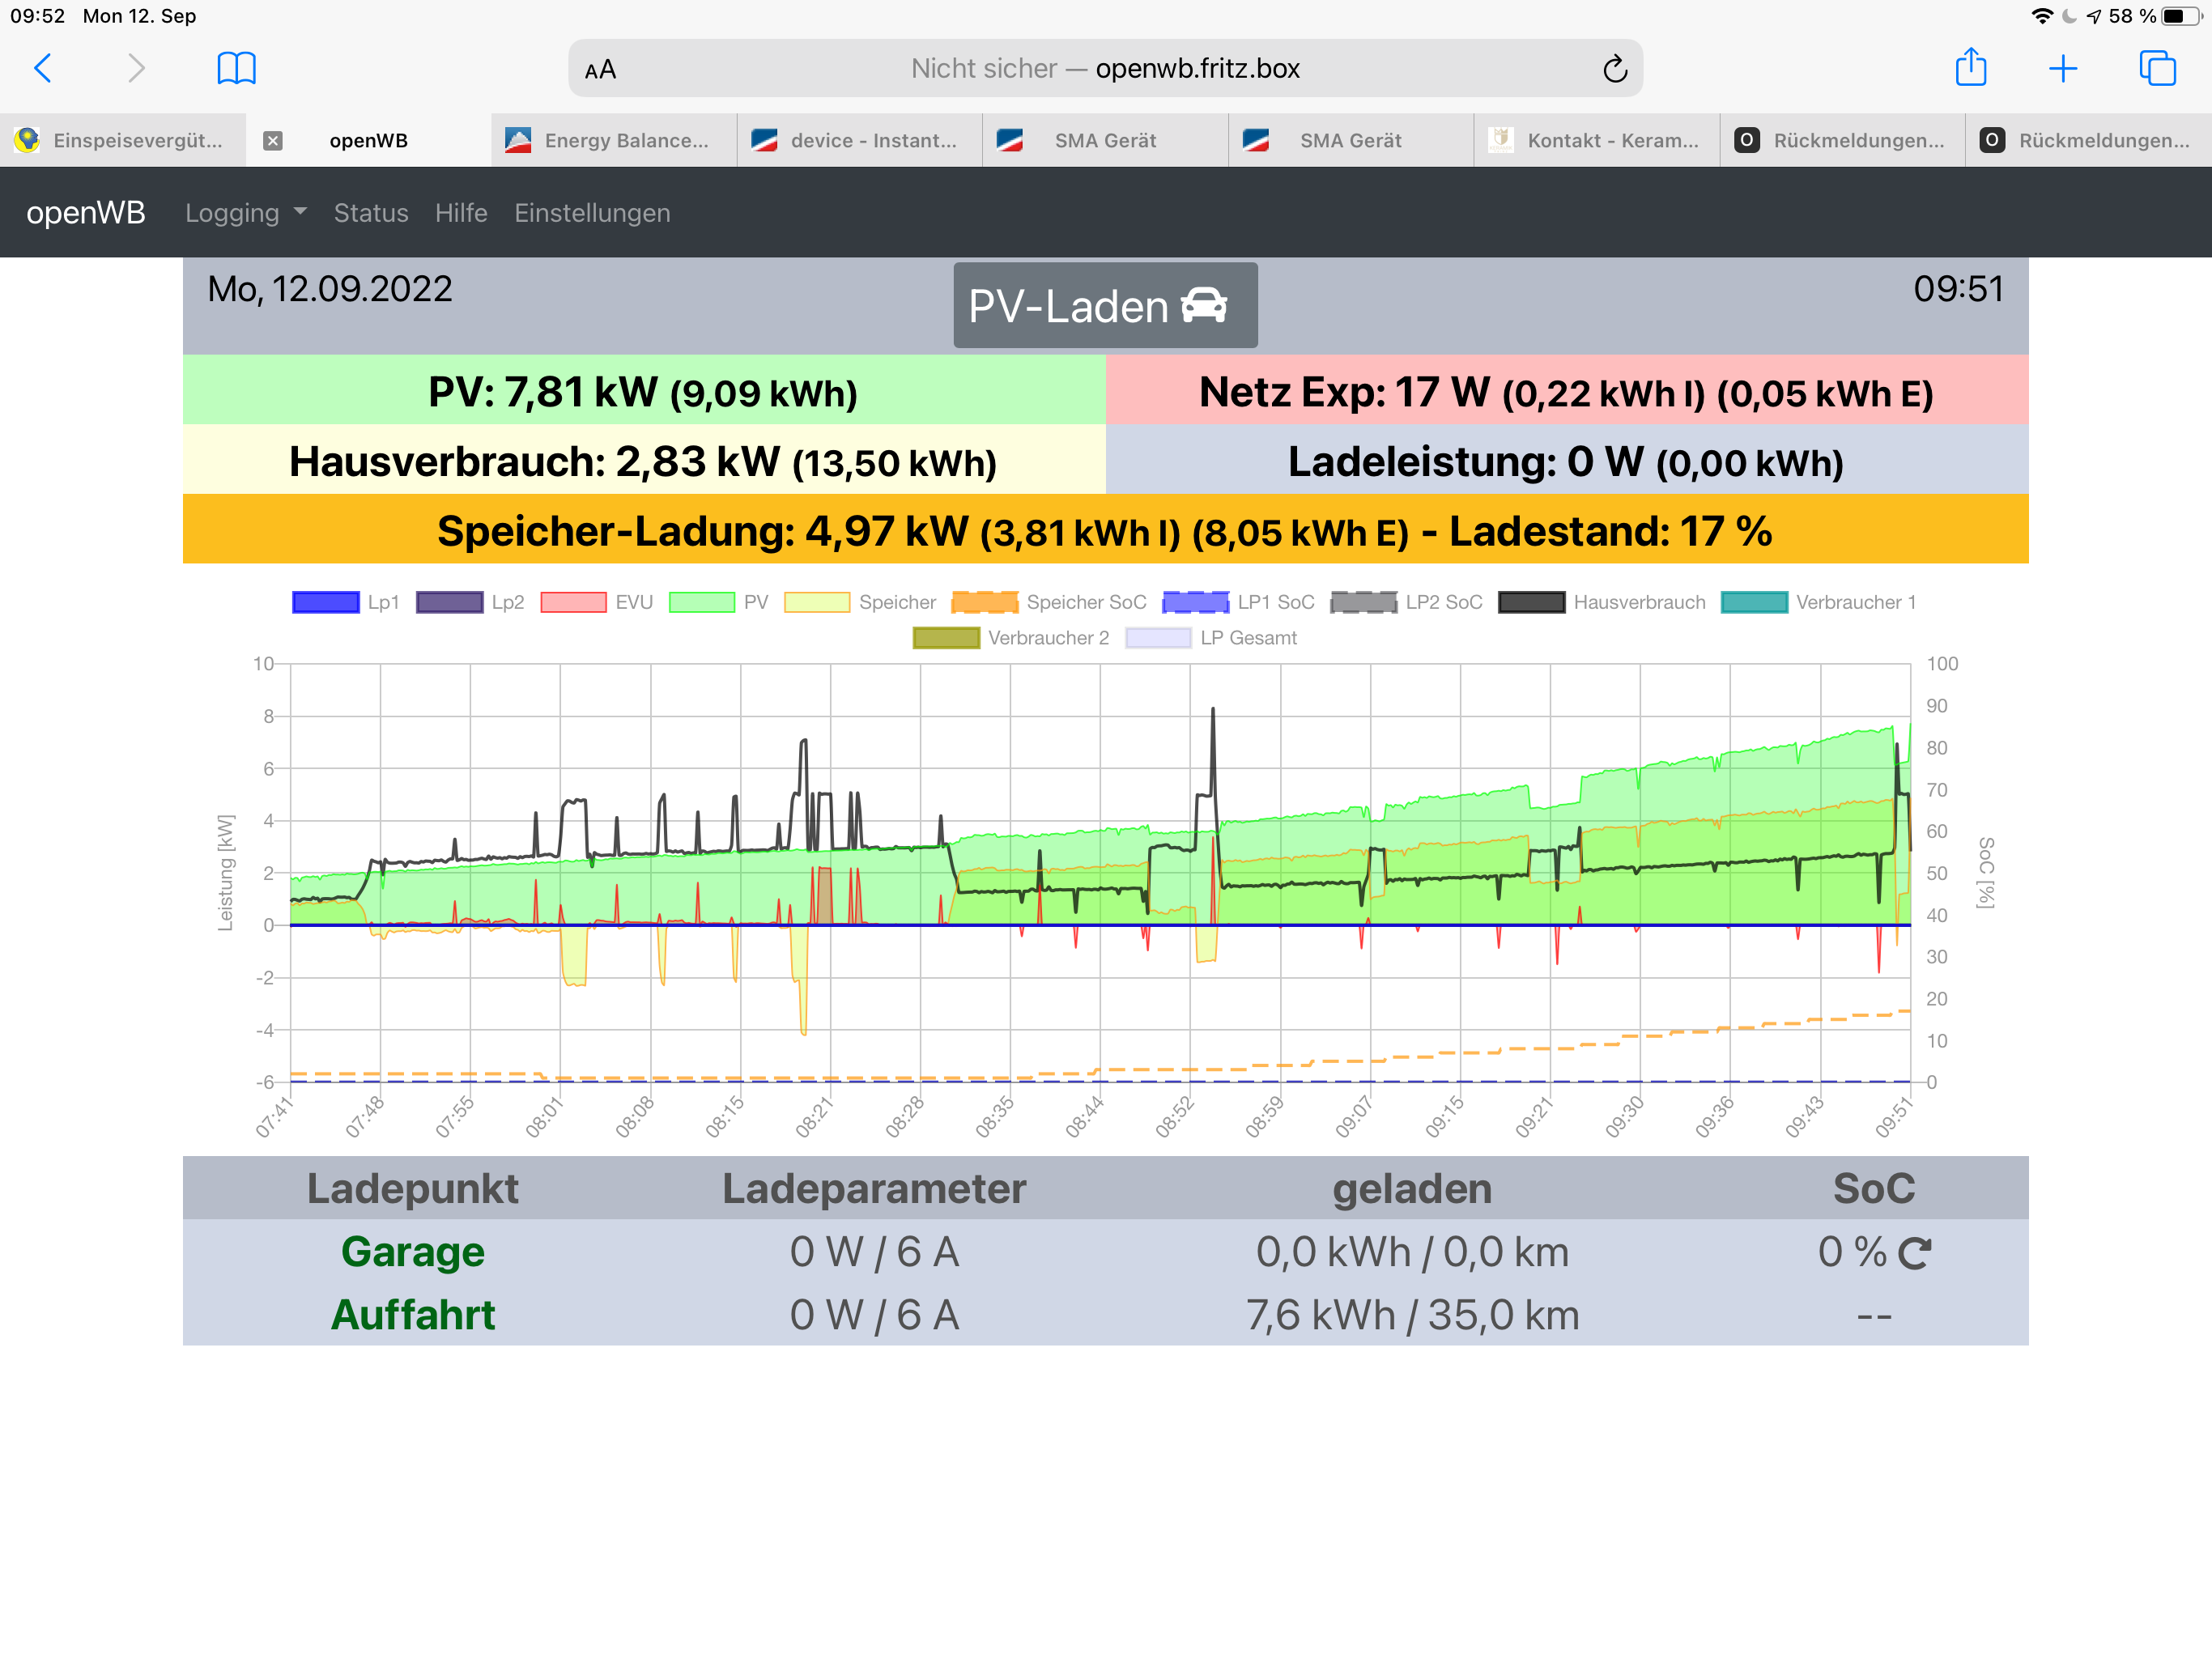2212x1658 pixels.
Task: Refresh Garage SoC with reload icon
Action: [x=1914, y=1253]
